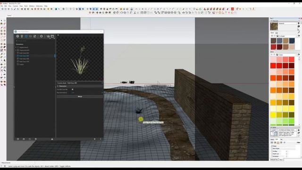Open Textures category in V-Ray Asset Editor
The image size is (302, 170).
click(34, 36)
